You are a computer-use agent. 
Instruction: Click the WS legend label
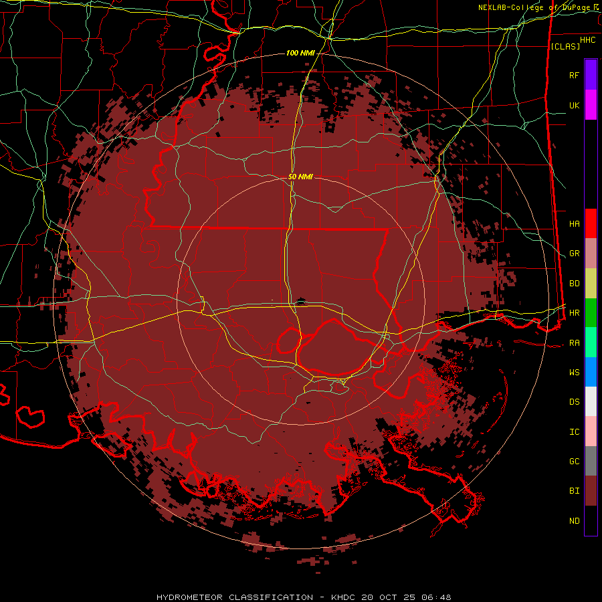click(x=574, y=372)
